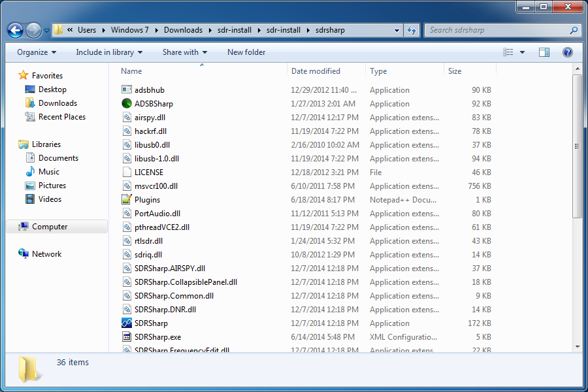Open the Share with menu
The width and height of the screenshot is (588, 392).
(x=184, y=52)
